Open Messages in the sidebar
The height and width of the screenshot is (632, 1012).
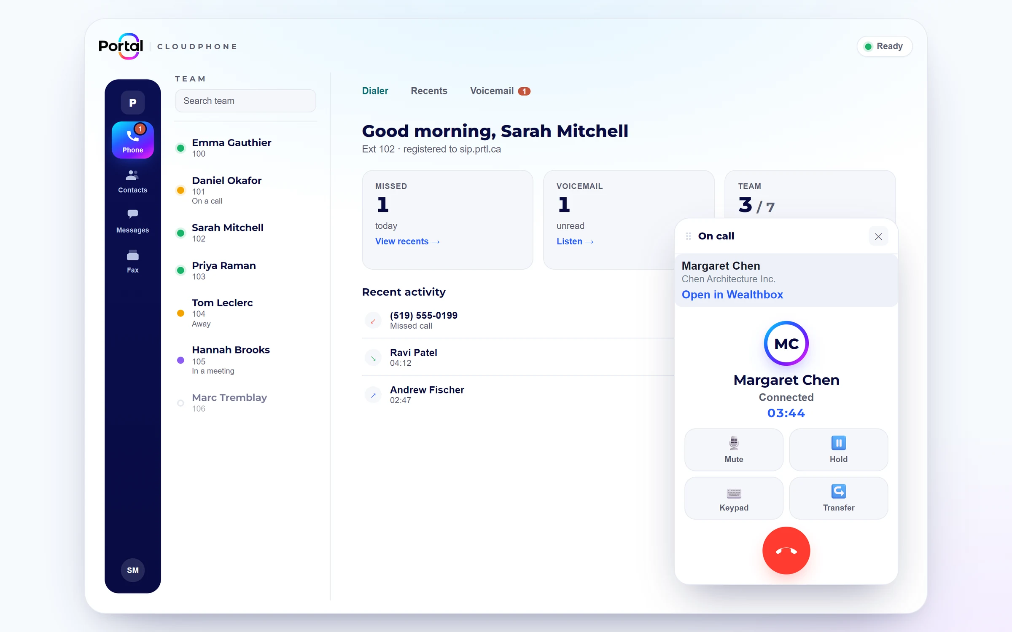pyautogui.click(x=132, y=221)
